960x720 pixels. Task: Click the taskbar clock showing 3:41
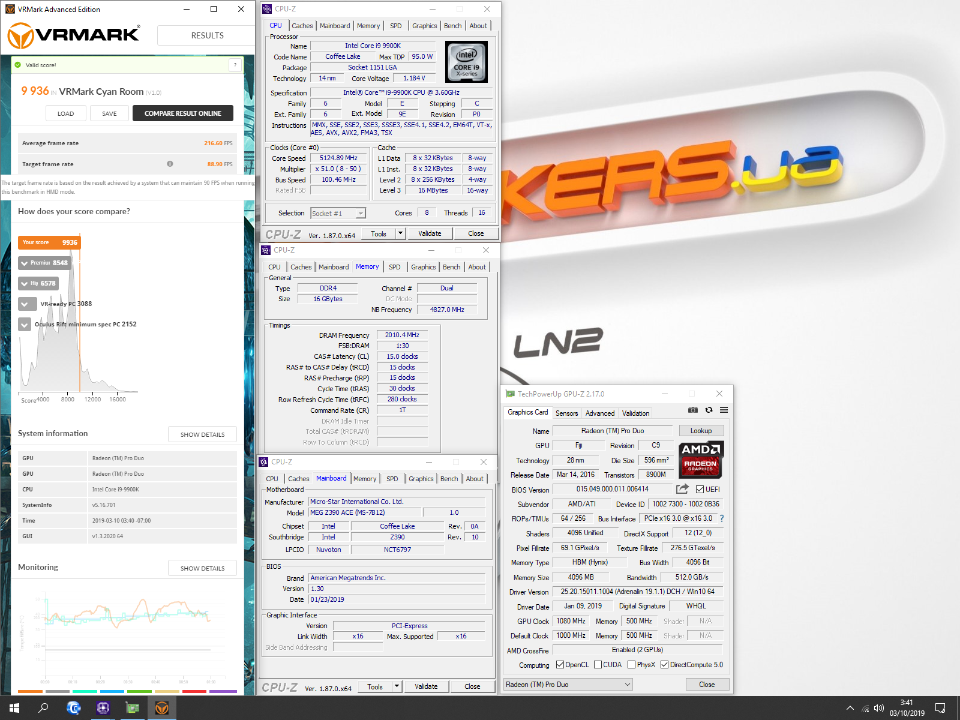pyautogui.click(x=907, y=708)
